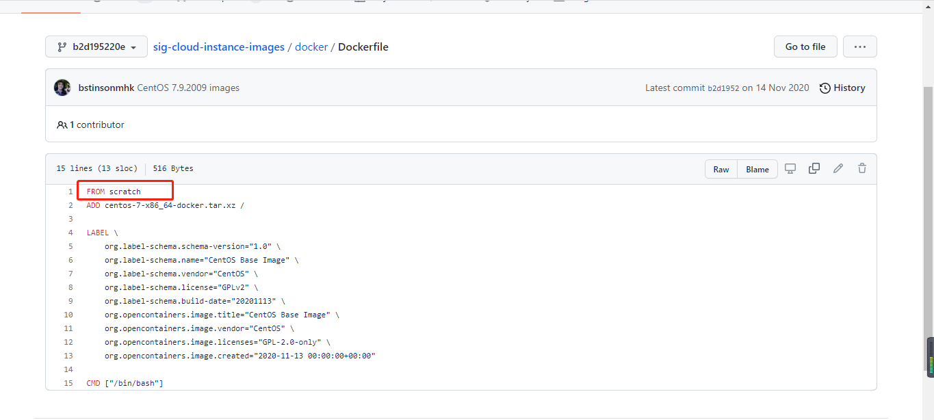Click the Go to file button
This screenshot has height=420, width=934.
point(805,47)
